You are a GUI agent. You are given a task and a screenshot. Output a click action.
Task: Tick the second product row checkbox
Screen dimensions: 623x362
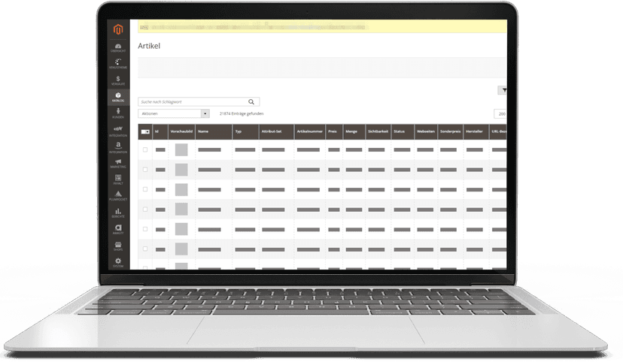[145, 170]
